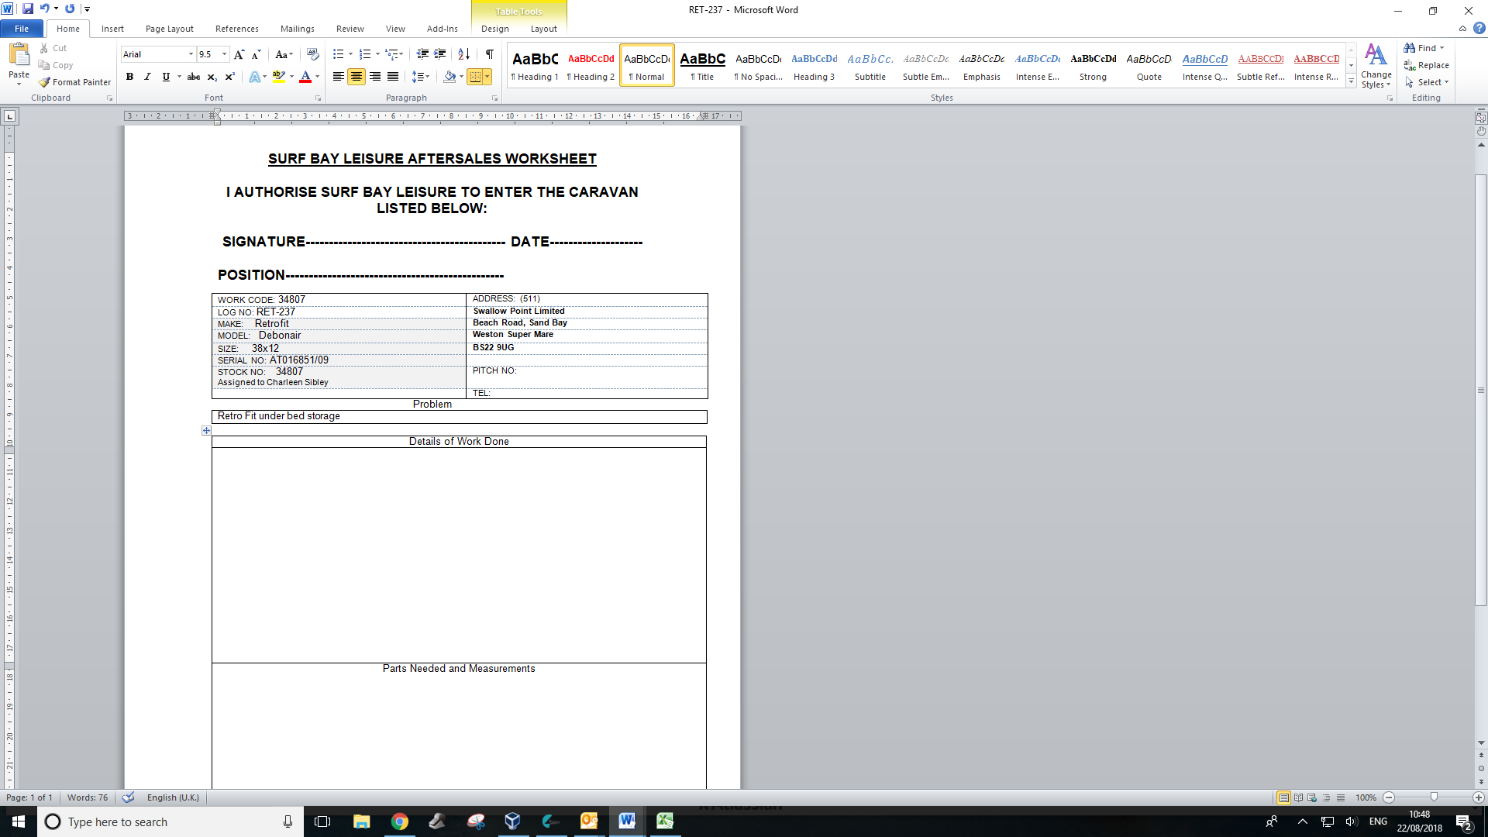Switch to the Review tab

(x=350, y=29)
